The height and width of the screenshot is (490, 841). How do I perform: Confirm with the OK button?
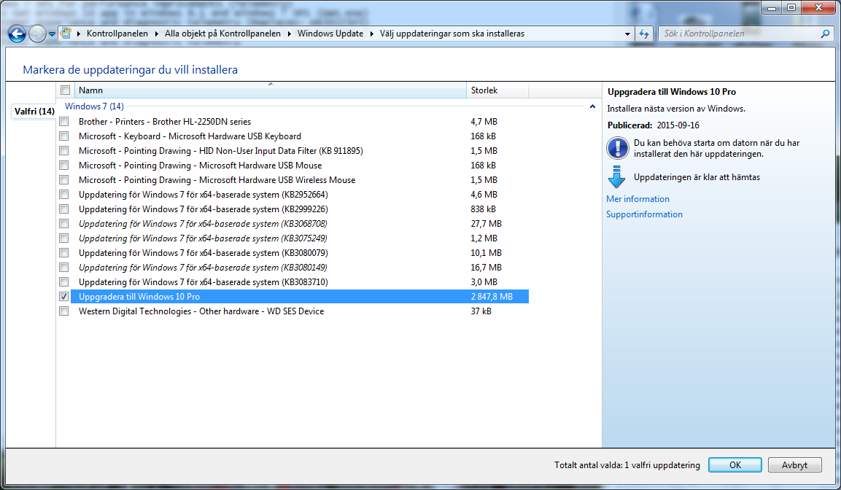[x=735, y=464]
